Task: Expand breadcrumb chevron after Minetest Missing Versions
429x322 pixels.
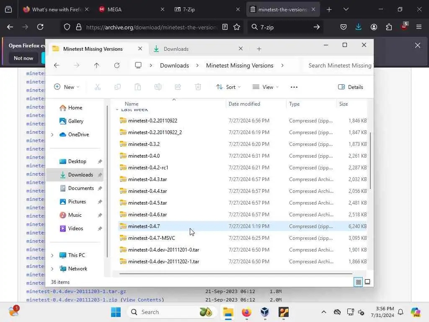Action: click(282, 65)
